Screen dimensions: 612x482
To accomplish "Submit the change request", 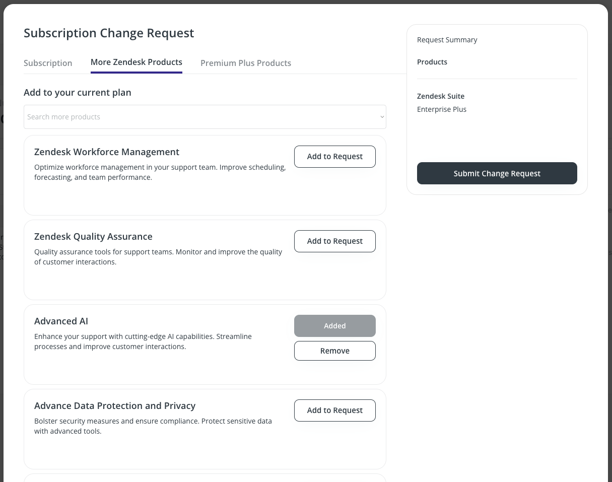I will (497, 173).
